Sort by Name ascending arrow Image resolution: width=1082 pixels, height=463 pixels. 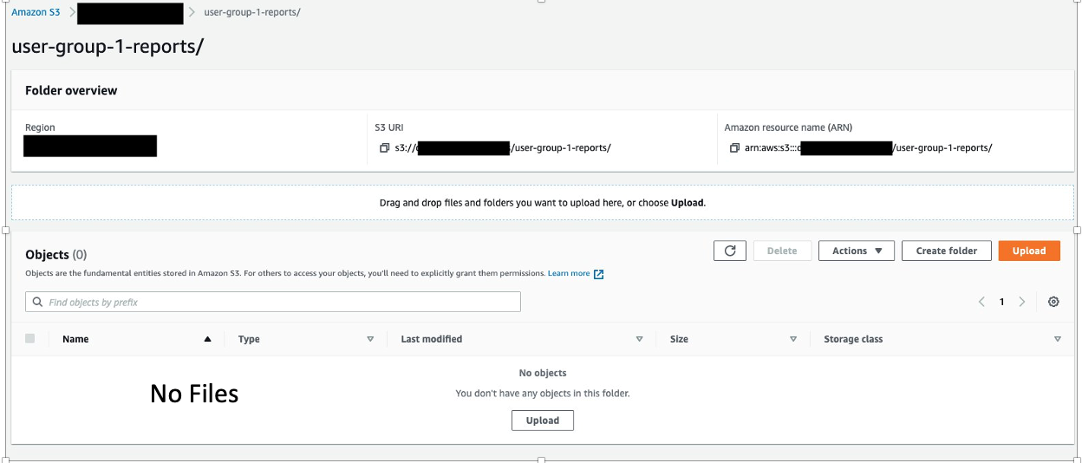(x=207, y=339)
